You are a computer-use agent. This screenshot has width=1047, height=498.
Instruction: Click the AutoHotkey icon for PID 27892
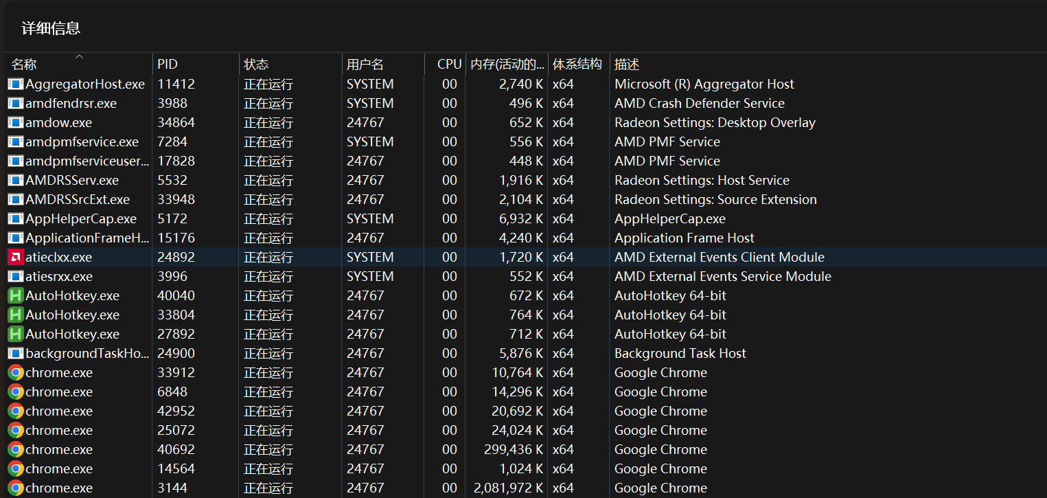coord(15,335)
